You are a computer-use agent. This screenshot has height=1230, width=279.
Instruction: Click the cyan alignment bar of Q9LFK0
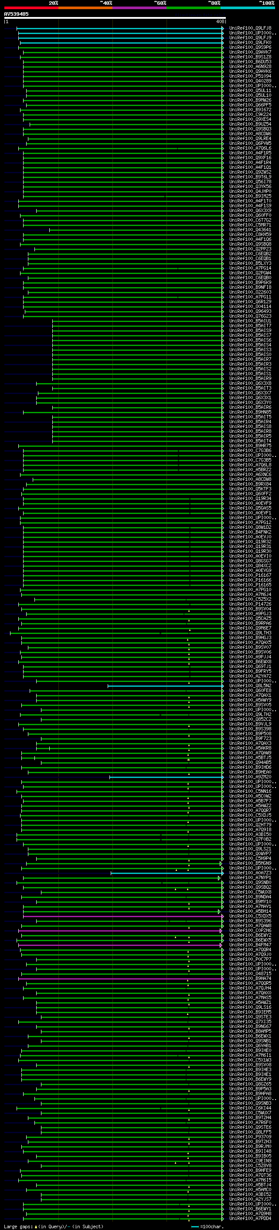pos(122,42)
